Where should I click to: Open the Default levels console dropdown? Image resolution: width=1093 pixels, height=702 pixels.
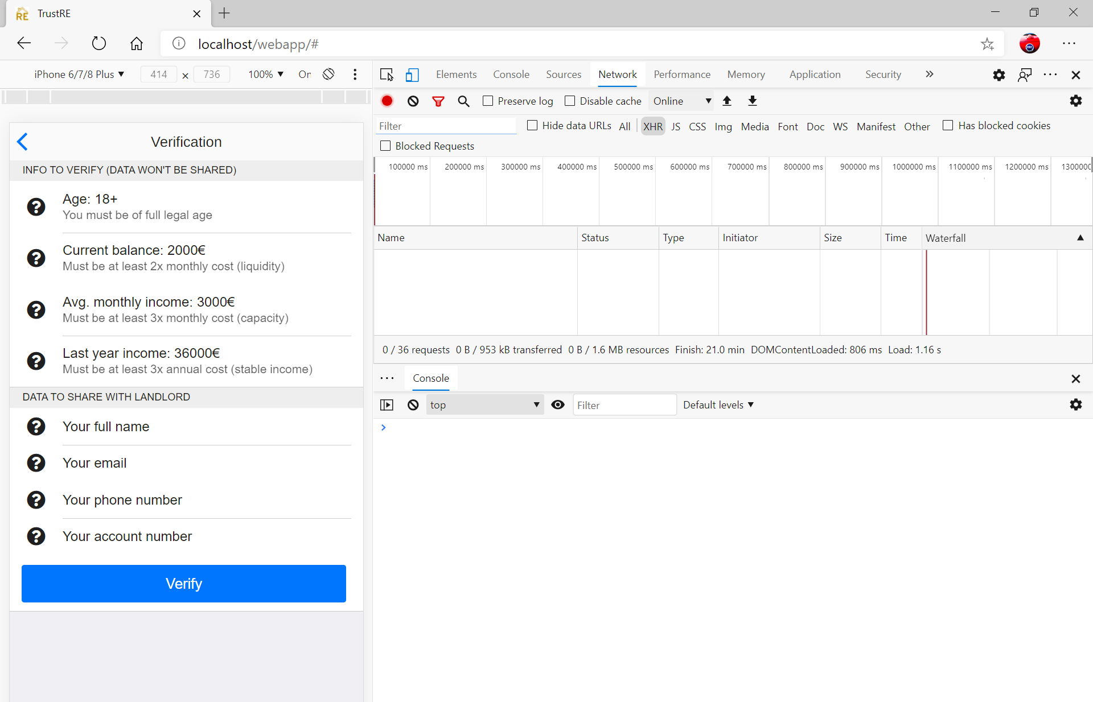[718, 404]
